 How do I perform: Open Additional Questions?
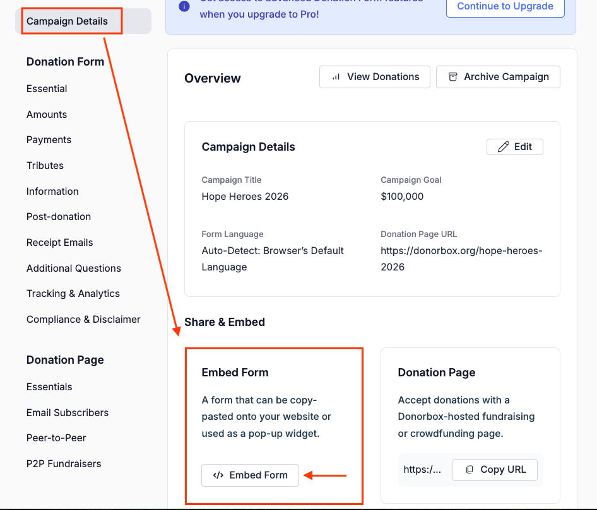pyautogui.click(x=74, y=269)
